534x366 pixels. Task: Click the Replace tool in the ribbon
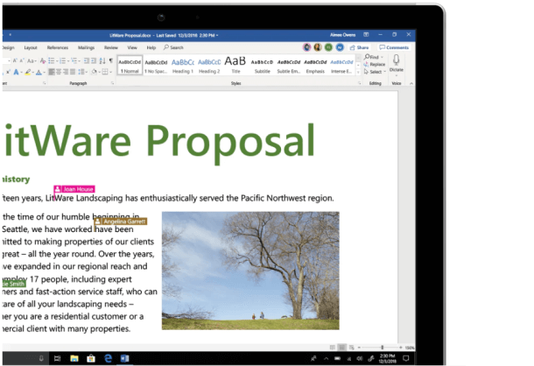coord(376,64)
